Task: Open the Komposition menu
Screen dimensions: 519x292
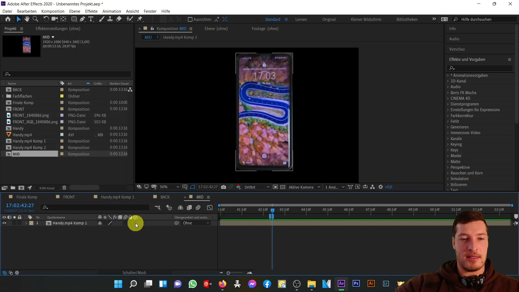Action: pos(53,11)
